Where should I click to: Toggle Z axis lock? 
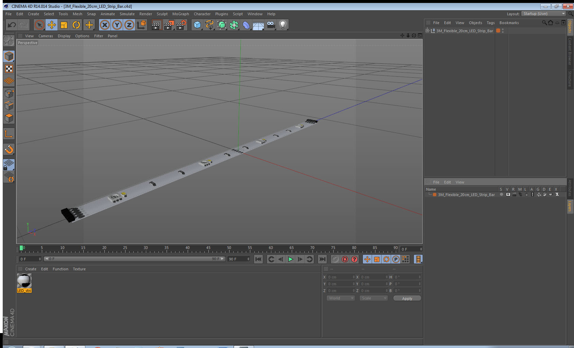coord(129,25)
